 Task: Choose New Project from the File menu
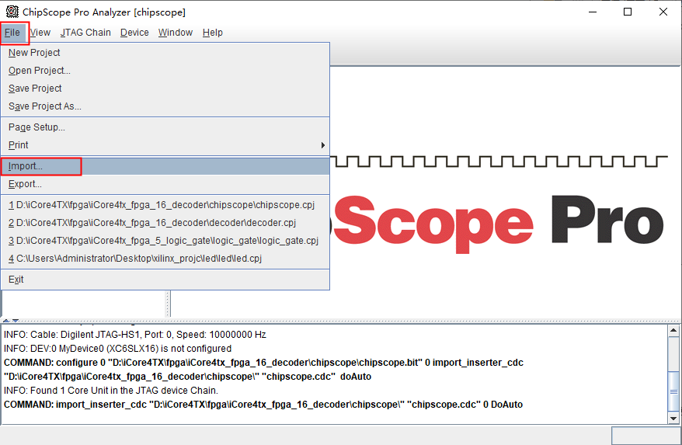34,53
